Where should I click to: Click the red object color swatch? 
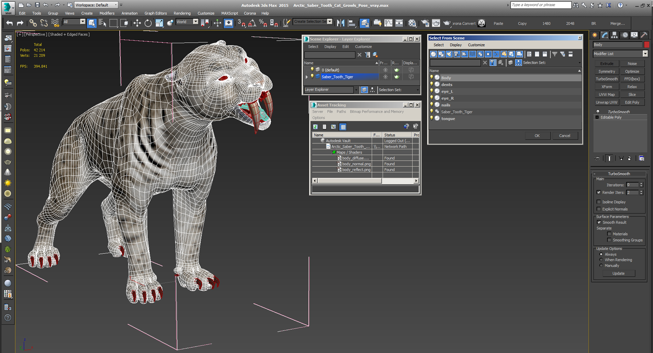pos(646,45)
